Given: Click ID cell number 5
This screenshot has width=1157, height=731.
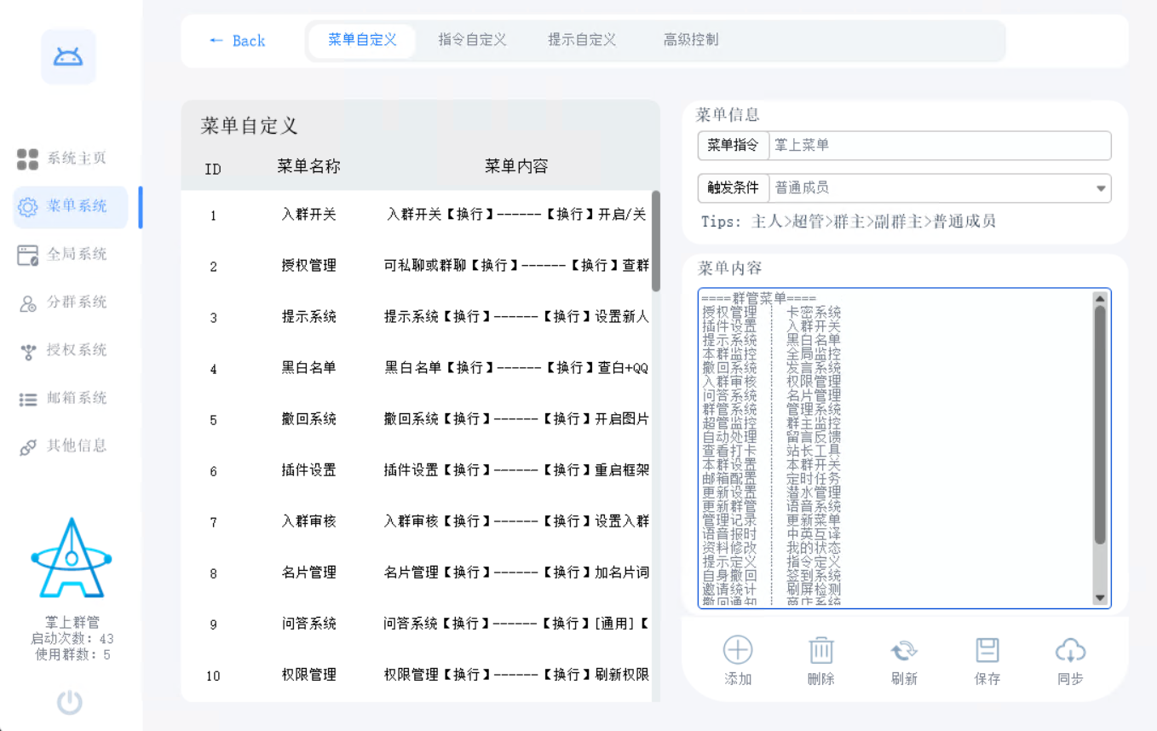Looking at the screenshot, I should click(x=213, y=421).
